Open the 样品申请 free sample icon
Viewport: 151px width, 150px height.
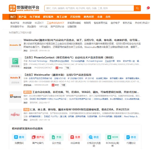click(x=75, y=137)
